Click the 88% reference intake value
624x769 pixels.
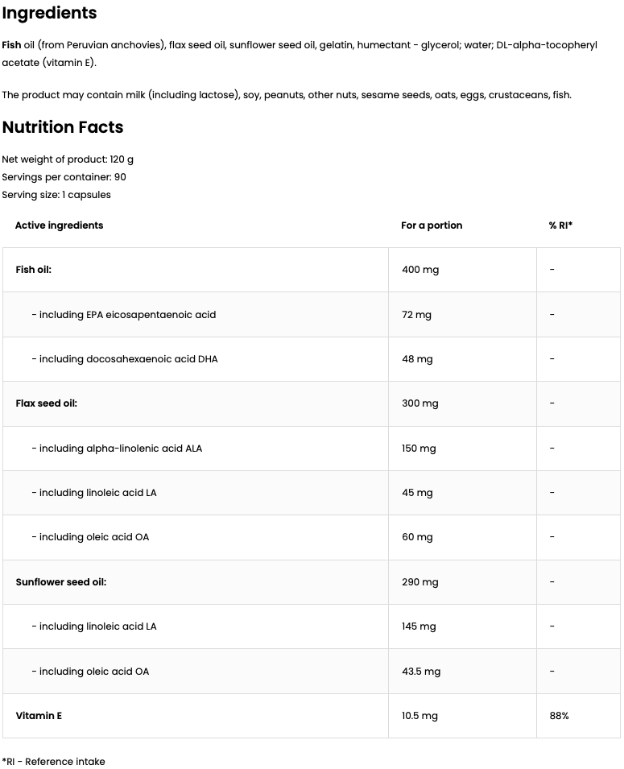click(559, 716)
